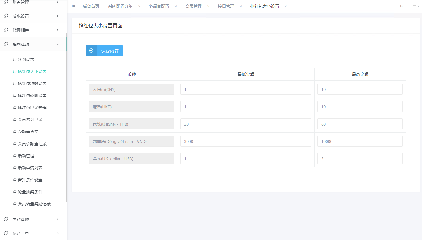422x240 pixels.
Task: Close the 系统配置分组 tab
Action: 139,6
